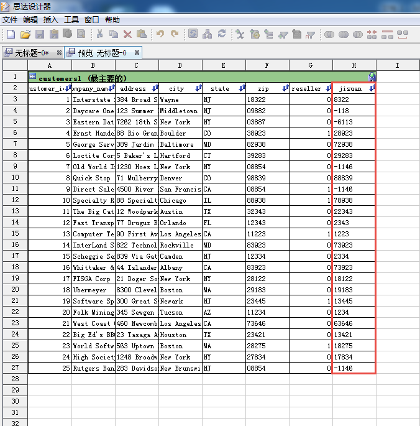Toggle sort arrow on zip column
The width and height of the screenshot is (420, 426).
pos(285,88)
